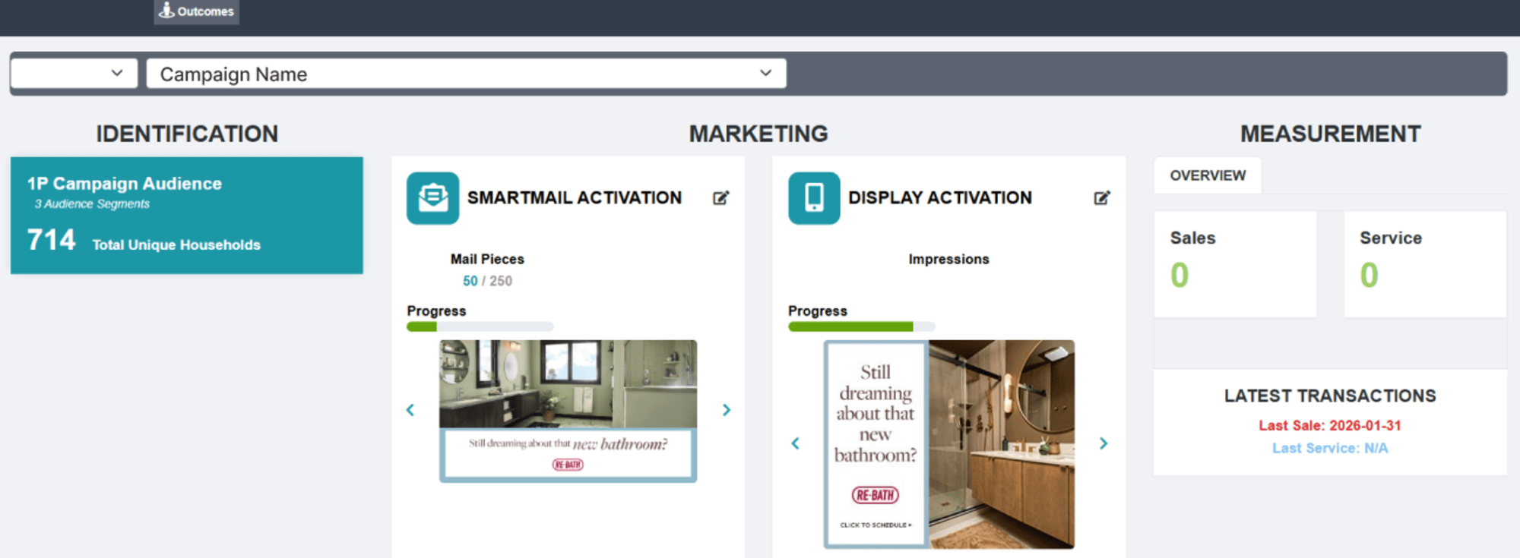Click the SmartMail bathroom mailer thumbnail
Screen dimensions: 1520x558
click(x=568, y=411)
